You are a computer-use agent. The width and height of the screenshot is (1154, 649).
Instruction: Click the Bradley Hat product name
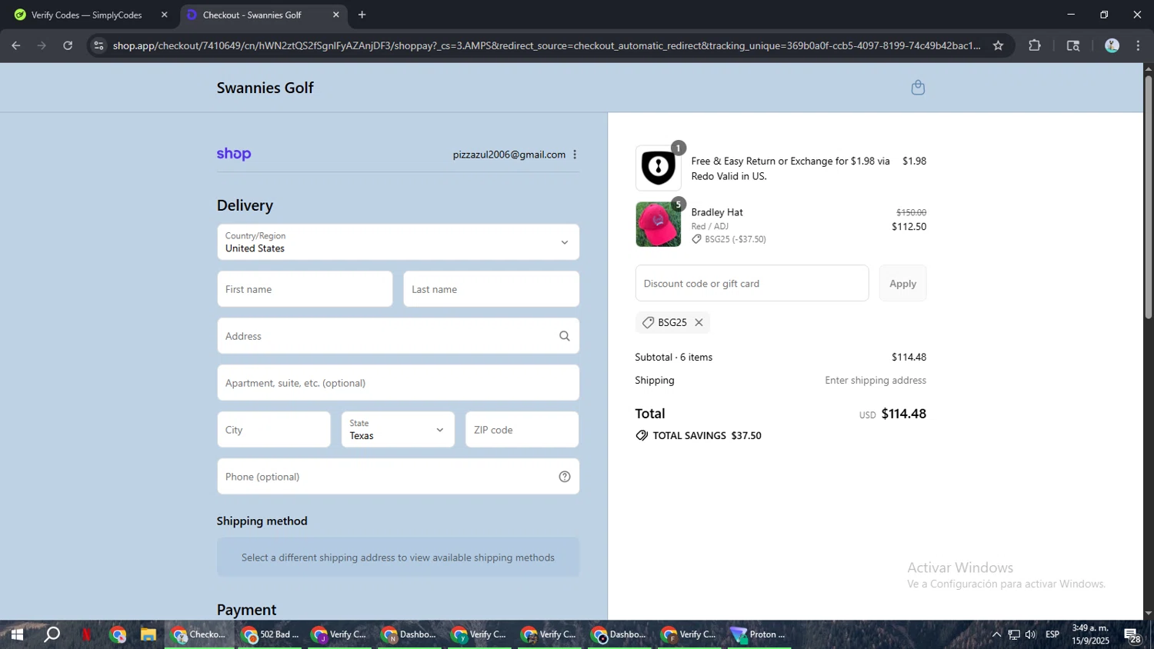click(x=717, y=212)
